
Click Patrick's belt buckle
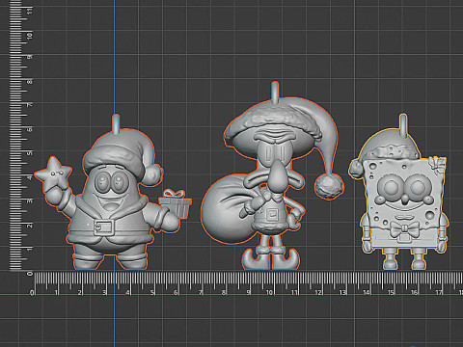(103, 227)
